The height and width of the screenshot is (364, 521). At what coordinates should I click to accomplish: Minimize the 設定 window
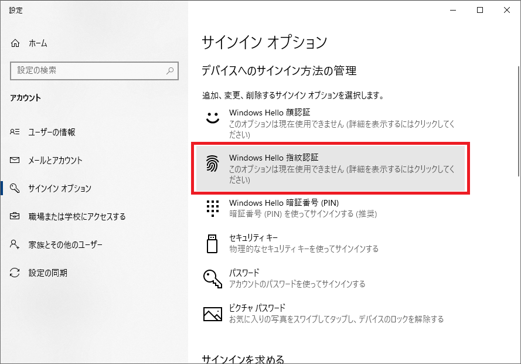coord(453,11)
